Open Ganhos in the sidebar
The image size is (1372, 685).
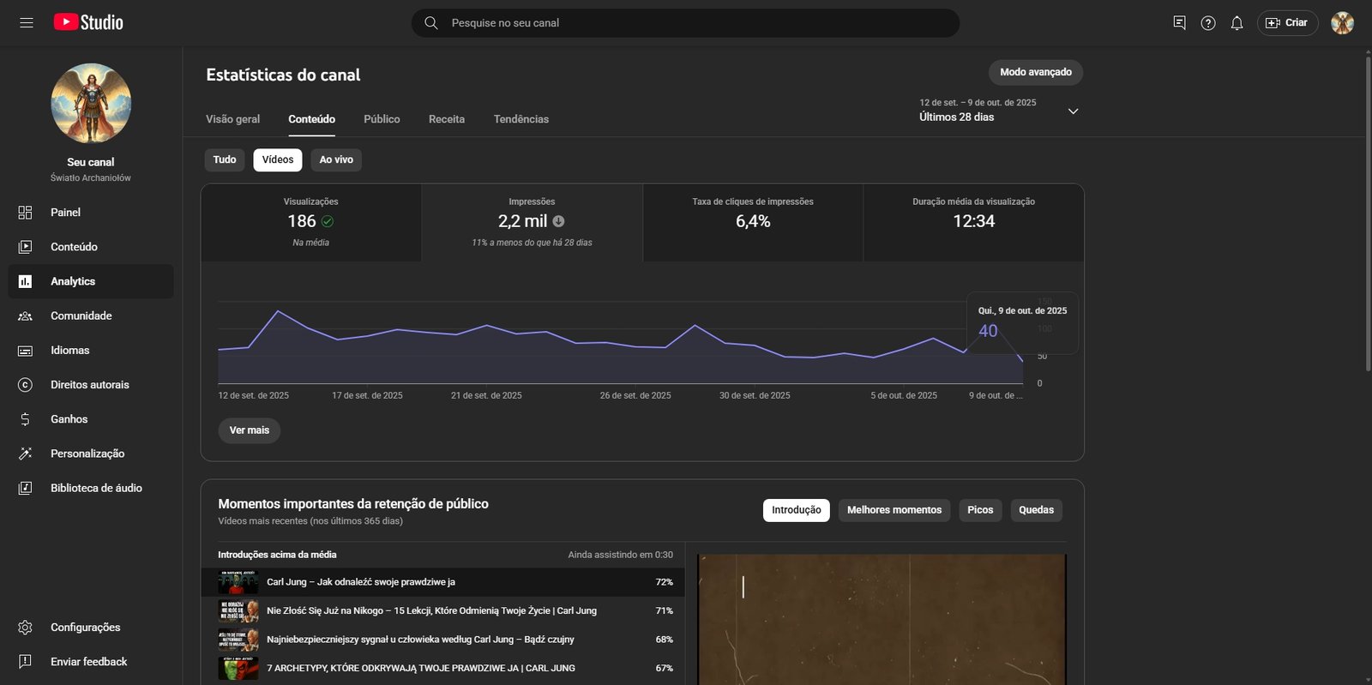(x=69, y=419)
